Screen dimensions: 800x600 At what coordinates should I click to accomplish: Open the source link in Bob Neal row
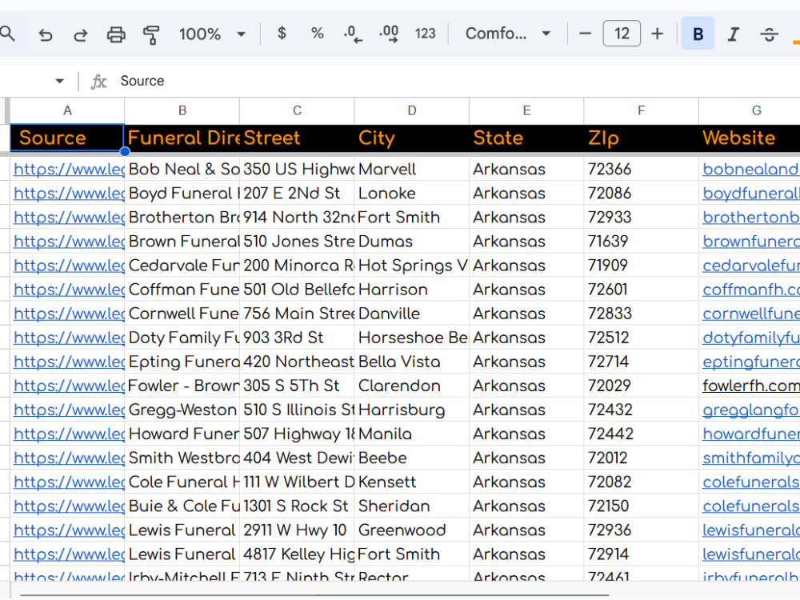tap(69, 170)
